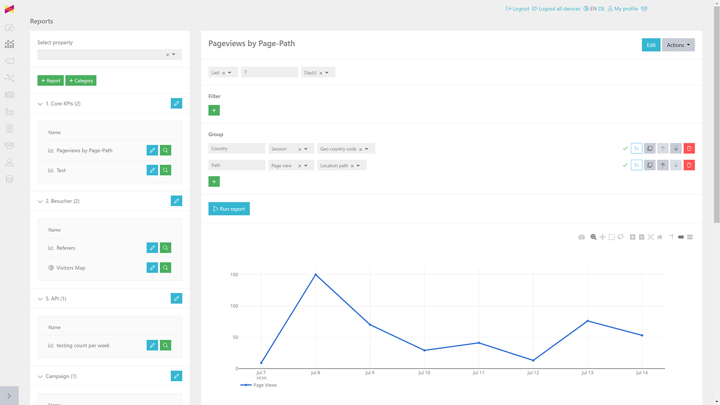
Task: Download plot as image (camera icon)
Action: (581, 237)
